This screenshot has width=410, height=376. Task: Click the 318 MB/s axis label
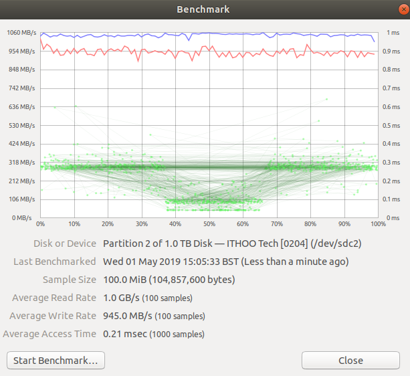point(21,163)
